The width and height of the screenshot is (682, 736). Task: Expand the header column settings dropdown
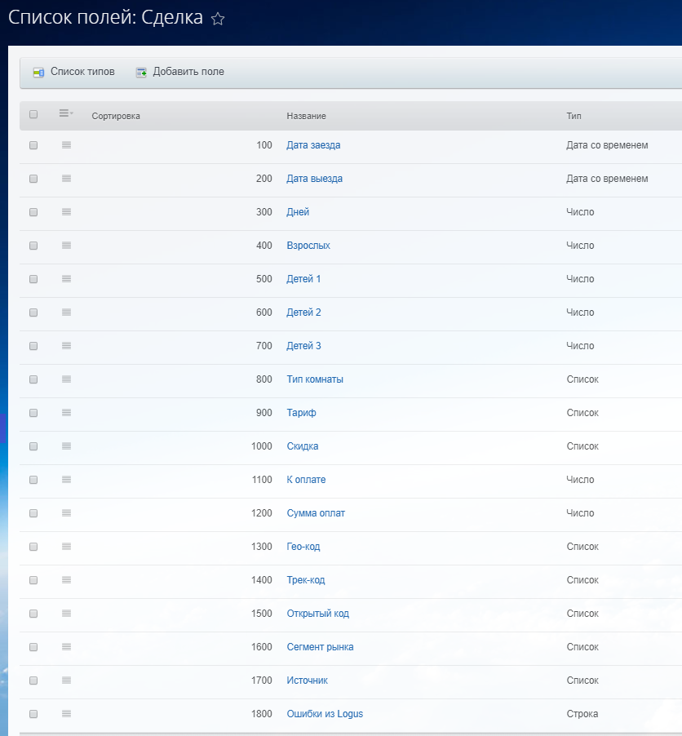tap(66, 114)
